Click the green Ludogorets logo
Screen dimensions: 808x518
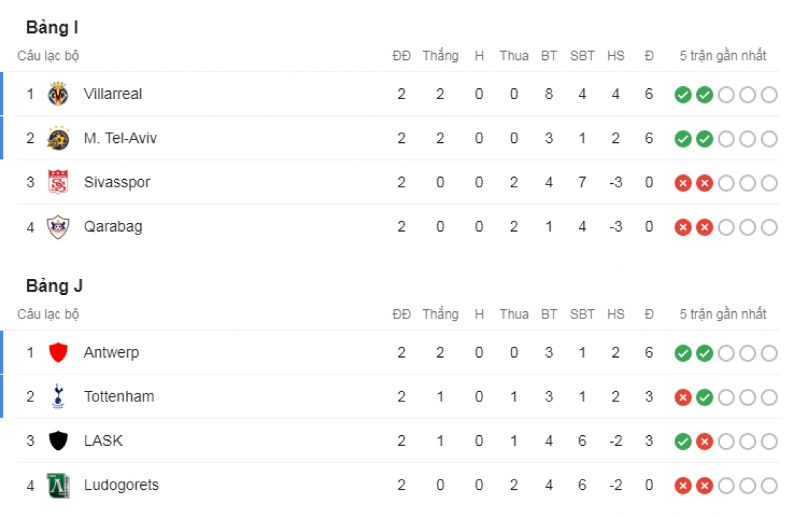(58, 486)
